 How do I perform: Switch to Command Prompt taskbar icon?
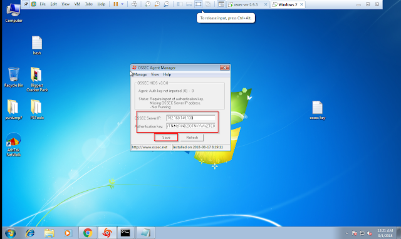click(125, 233)
